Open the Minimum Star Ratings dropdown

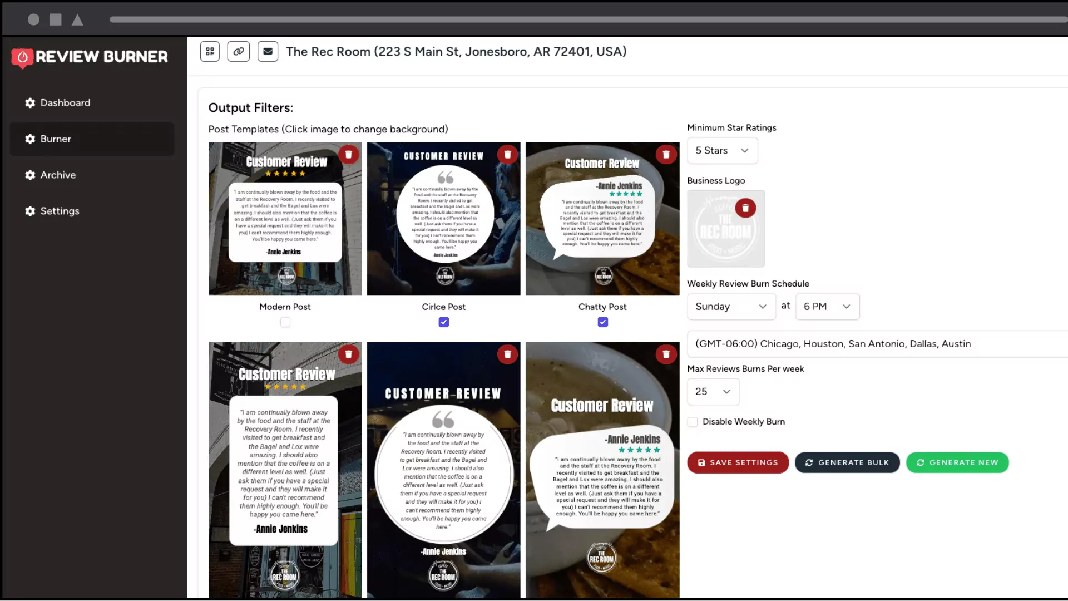[722, 151]
